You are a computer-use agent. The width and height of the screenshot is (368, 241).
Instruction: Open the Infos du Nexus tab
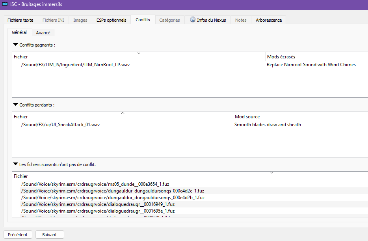click(x=208, y=20)
